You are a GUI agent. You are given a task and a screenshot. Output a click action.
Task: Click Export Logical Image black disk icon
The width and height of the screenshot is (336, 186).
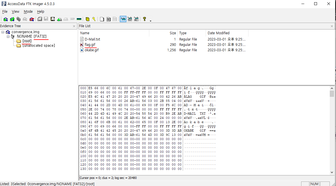point(53,19)
